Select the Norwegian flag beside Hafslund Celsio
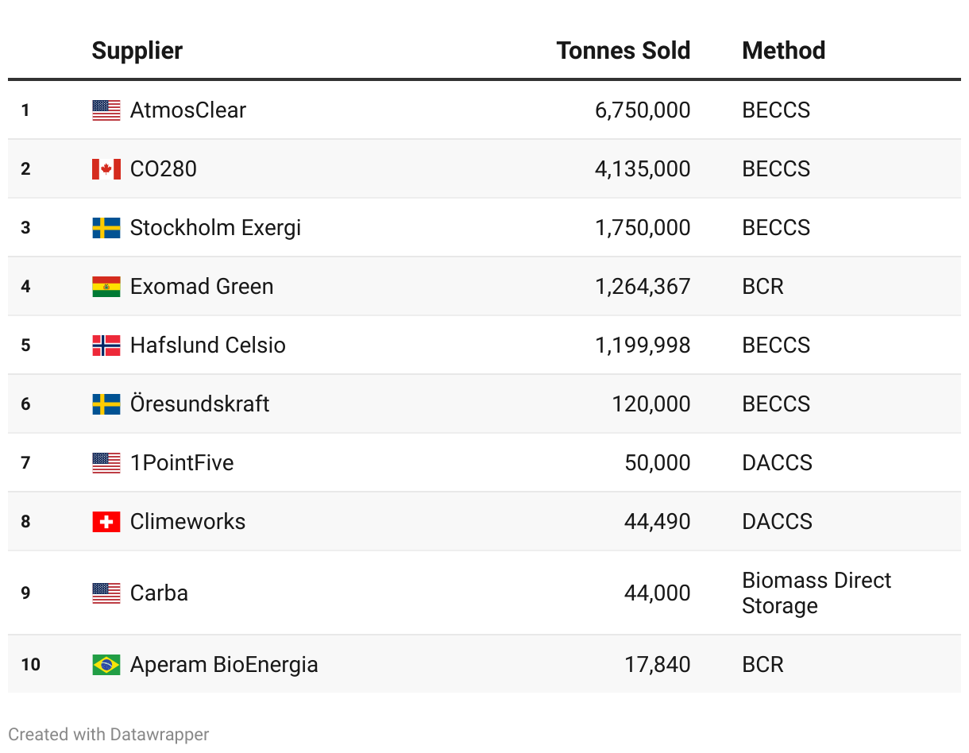Image resolution: width=969 pixels, height=753 pixels. (106, 346)
